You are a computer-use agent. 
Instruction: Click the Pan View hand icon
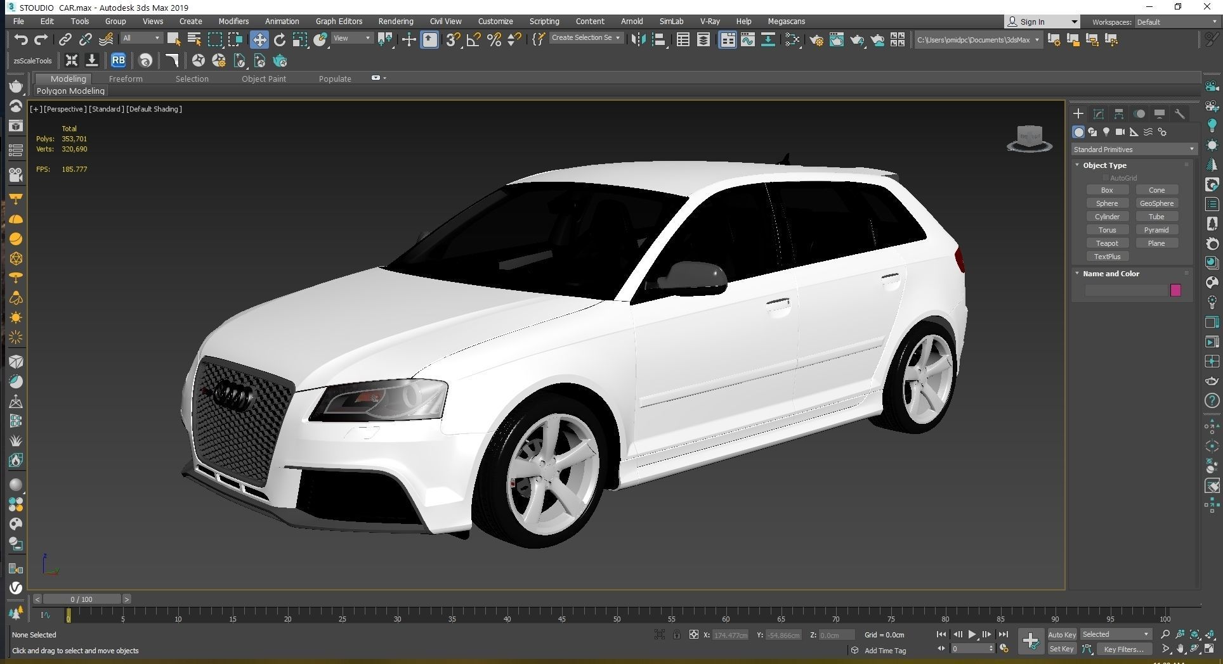click(1180, 649)
